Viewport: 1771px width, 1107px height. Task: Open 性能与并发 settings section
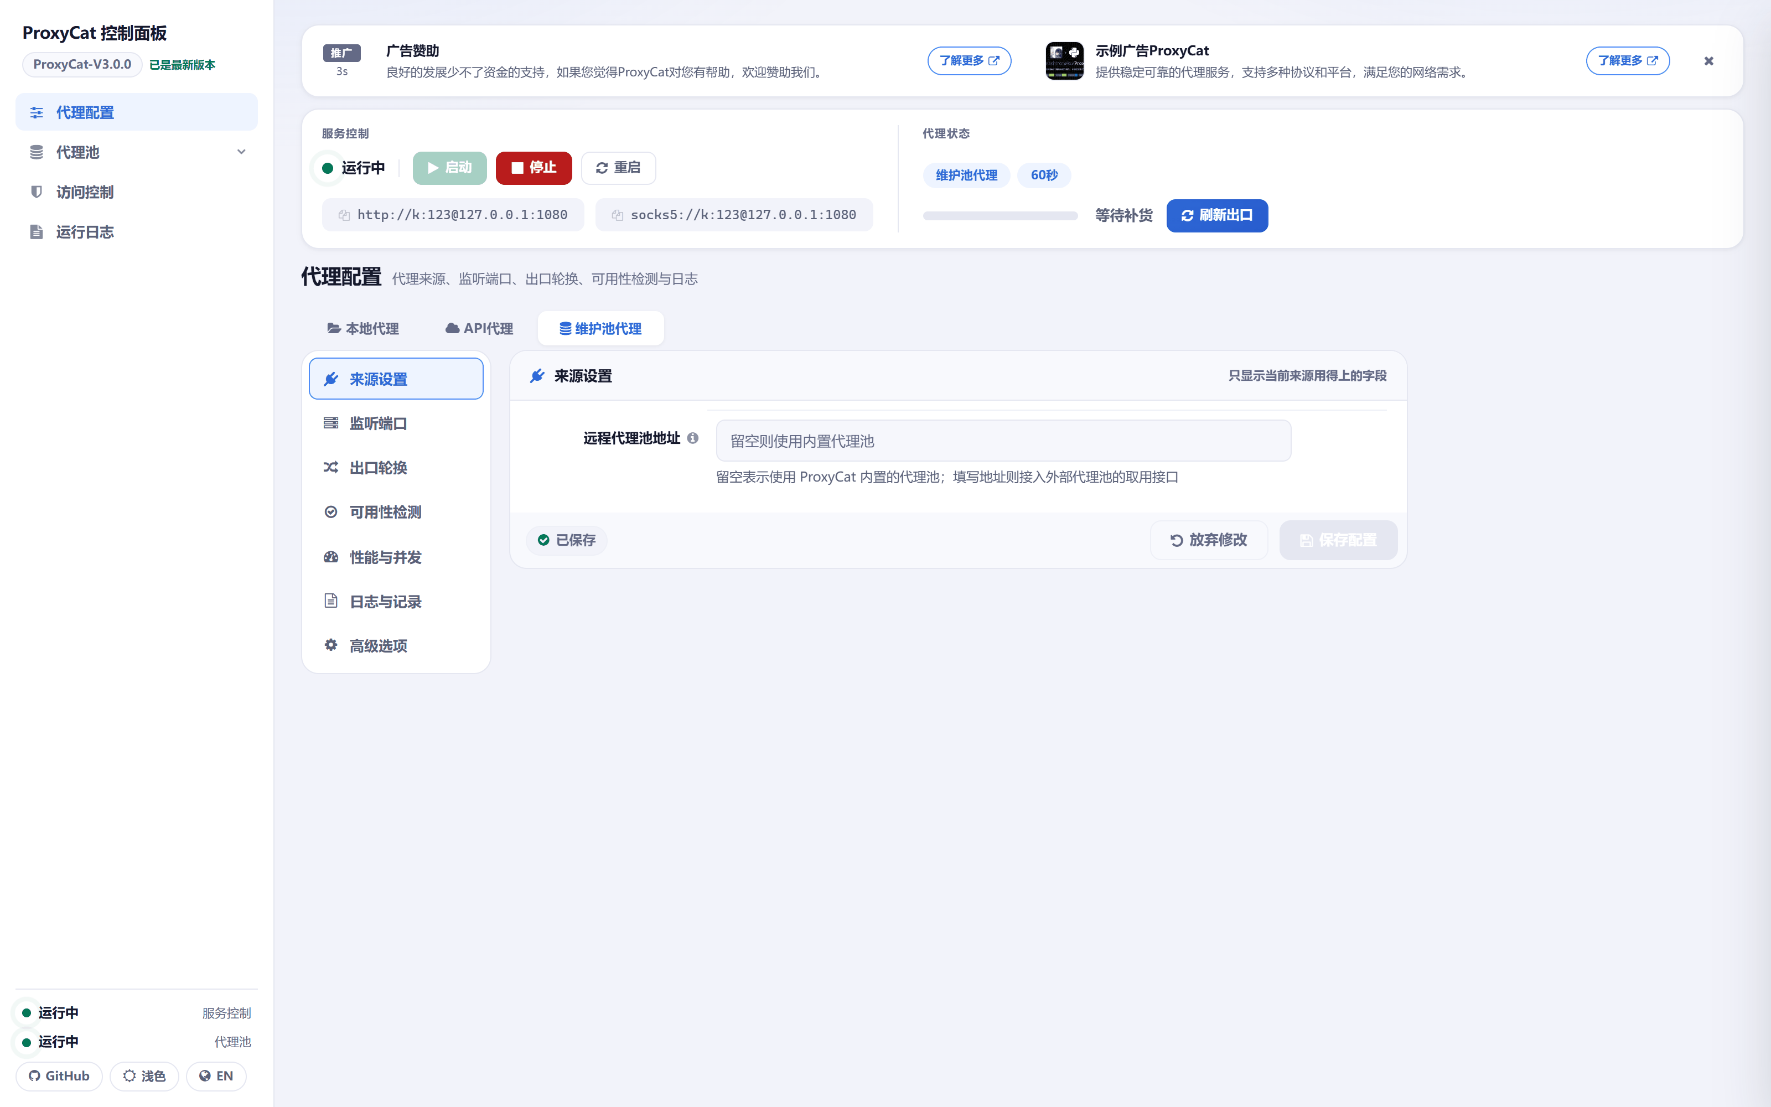pos(396,557)
